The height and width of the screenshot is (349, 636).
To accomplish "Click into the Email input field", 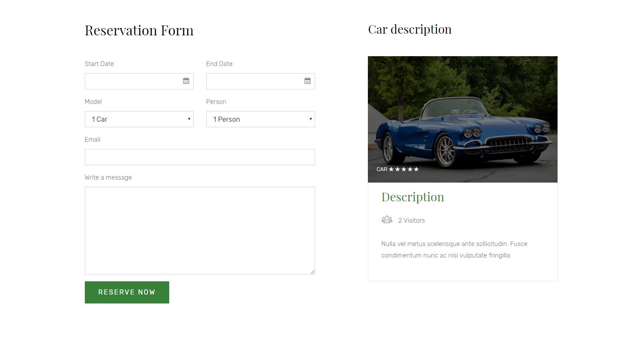I will [x=199, y=157].
